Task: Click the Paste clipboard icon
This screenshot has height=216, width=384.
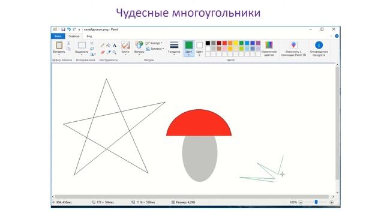Action: pos(59,45)
